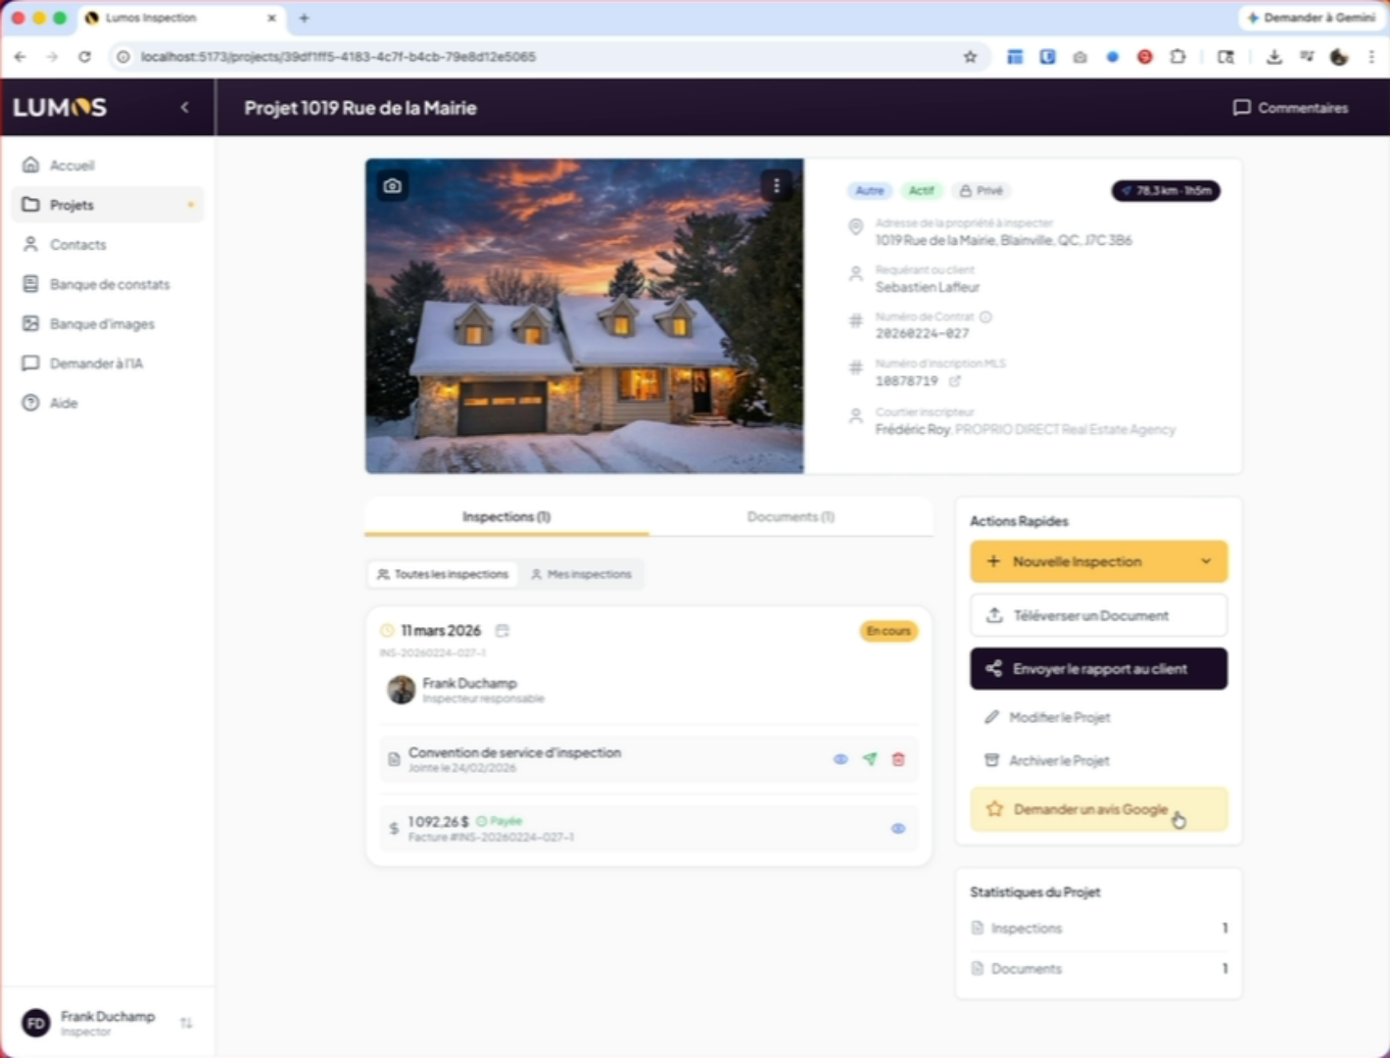The image size is (1390, 1058).
Task: Click the info icon beside Numéro de Contrat
Action: (985, 316)
